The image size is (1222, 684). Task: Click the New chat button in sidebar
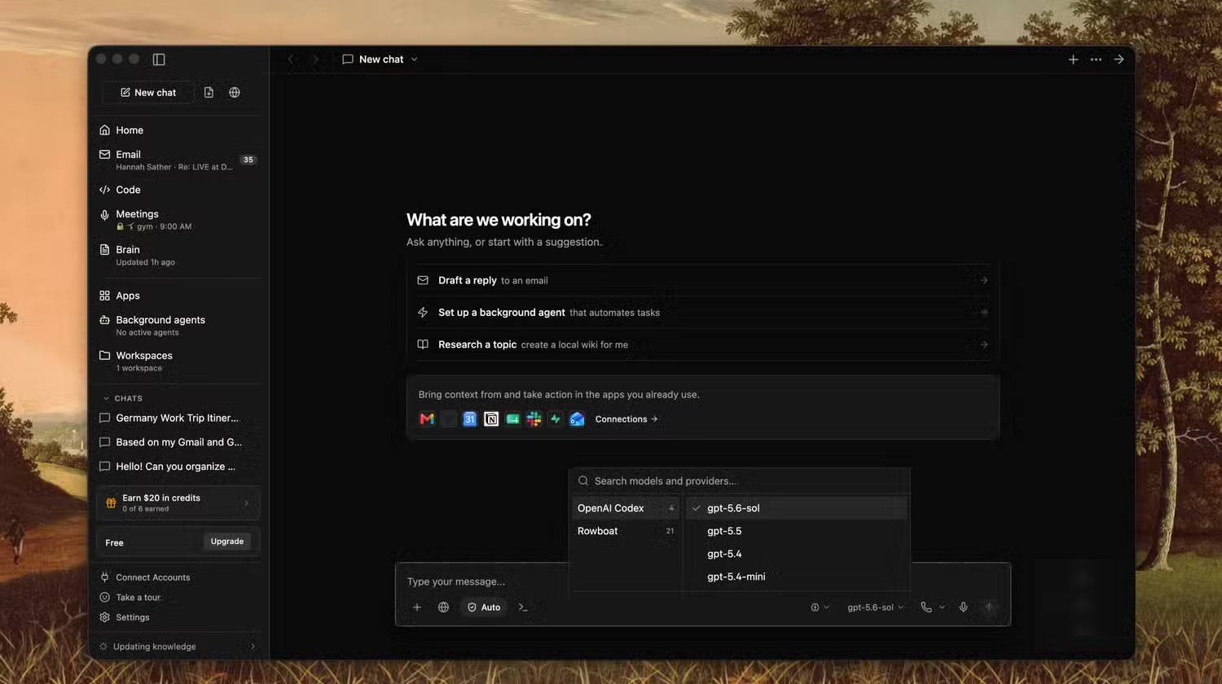pos(148,93)
